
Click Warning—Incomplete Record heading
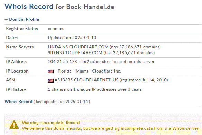[51, 123]
